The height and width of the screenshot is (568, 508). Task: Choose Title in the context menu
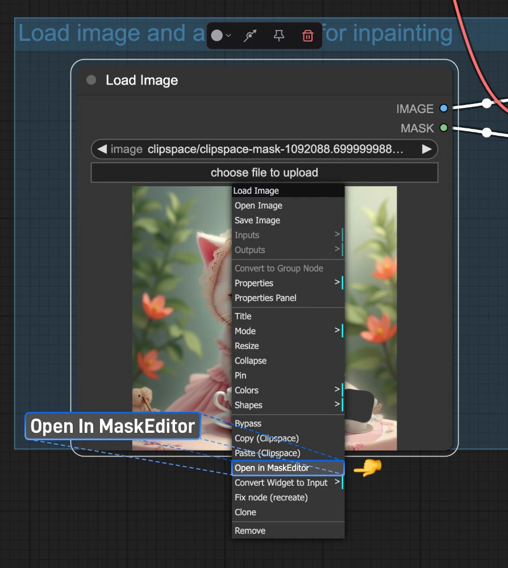point(288,316)
